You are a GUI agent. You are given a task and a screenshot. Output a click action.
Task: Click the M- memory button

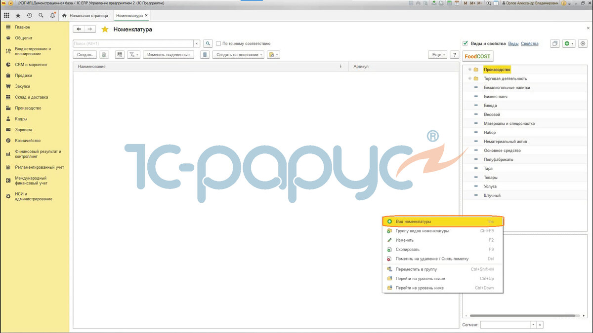coord(481,3)
